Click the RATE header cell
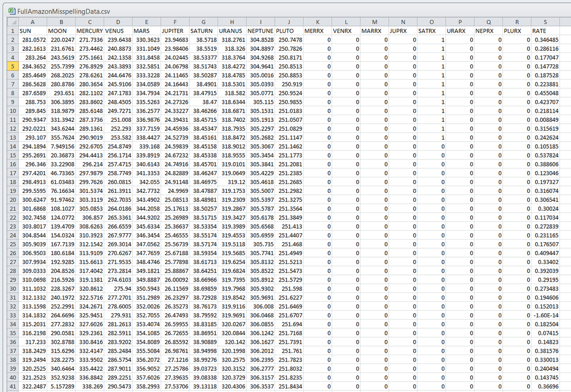Viewport: 571px width, 392px height. click(x=545, y=31)
